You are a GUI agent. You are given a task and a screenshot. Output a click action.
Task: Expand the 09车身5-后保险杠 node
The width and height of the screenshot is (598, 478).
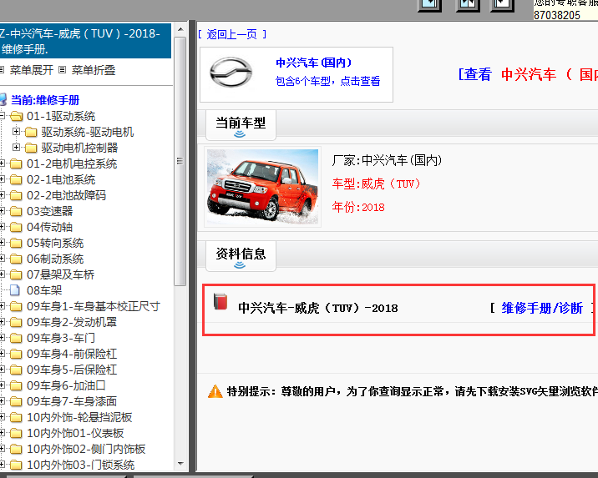tap(2, 369)
